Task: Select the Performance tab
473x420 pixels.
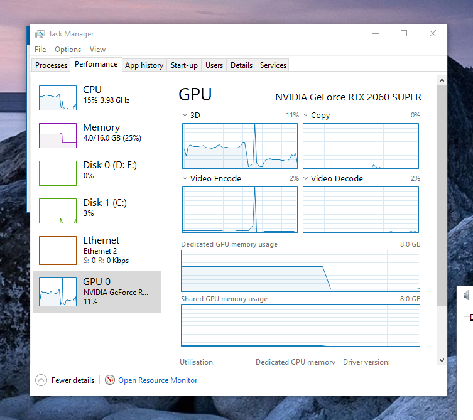Action: (x=96, y=64)
